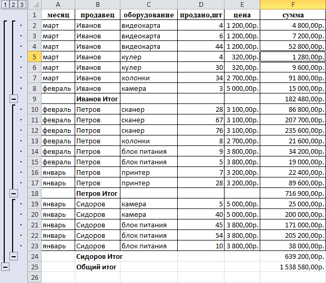Click the 200 000,00р. cell

tap(293, 215)
